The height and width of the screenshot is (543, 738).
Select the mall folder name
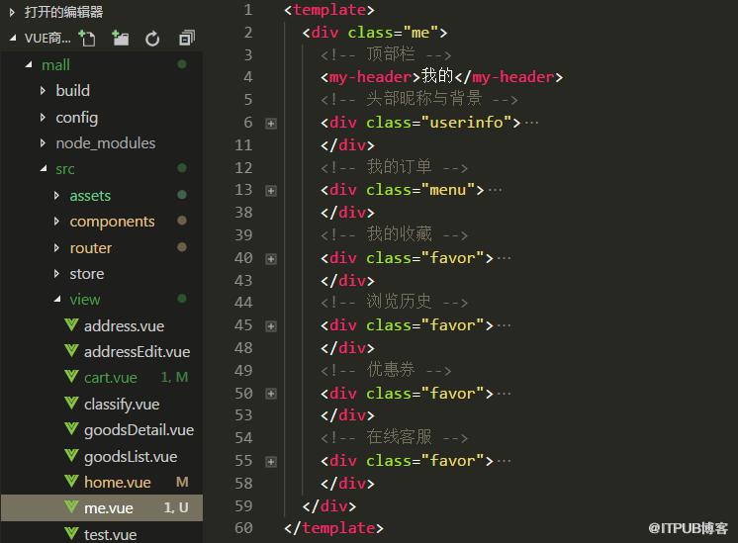coord(55,65)
